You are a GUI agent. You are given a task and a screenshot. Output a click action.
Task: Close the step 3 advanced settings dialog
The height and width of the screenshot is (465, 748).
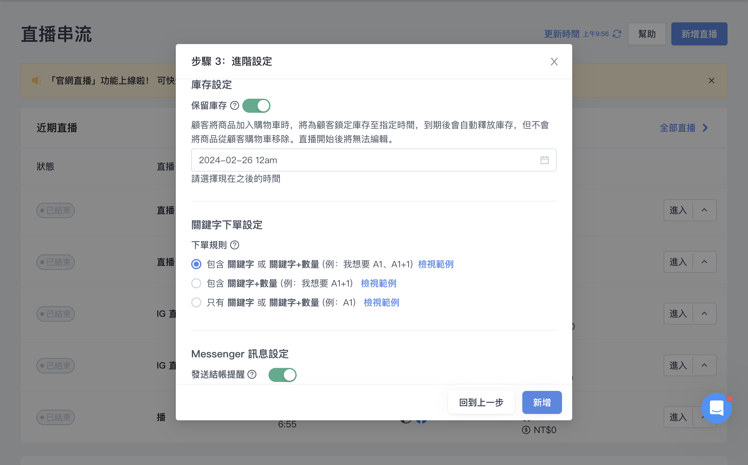coord(554,62)
